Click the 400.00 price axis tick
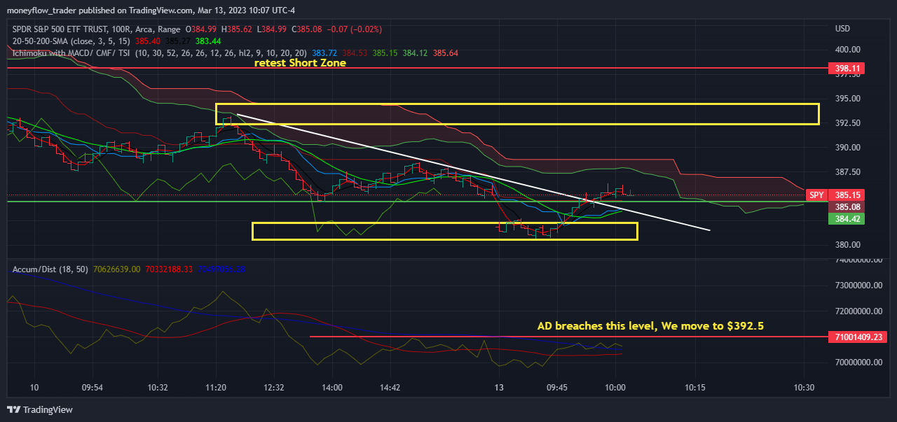 tap(847, 50)
